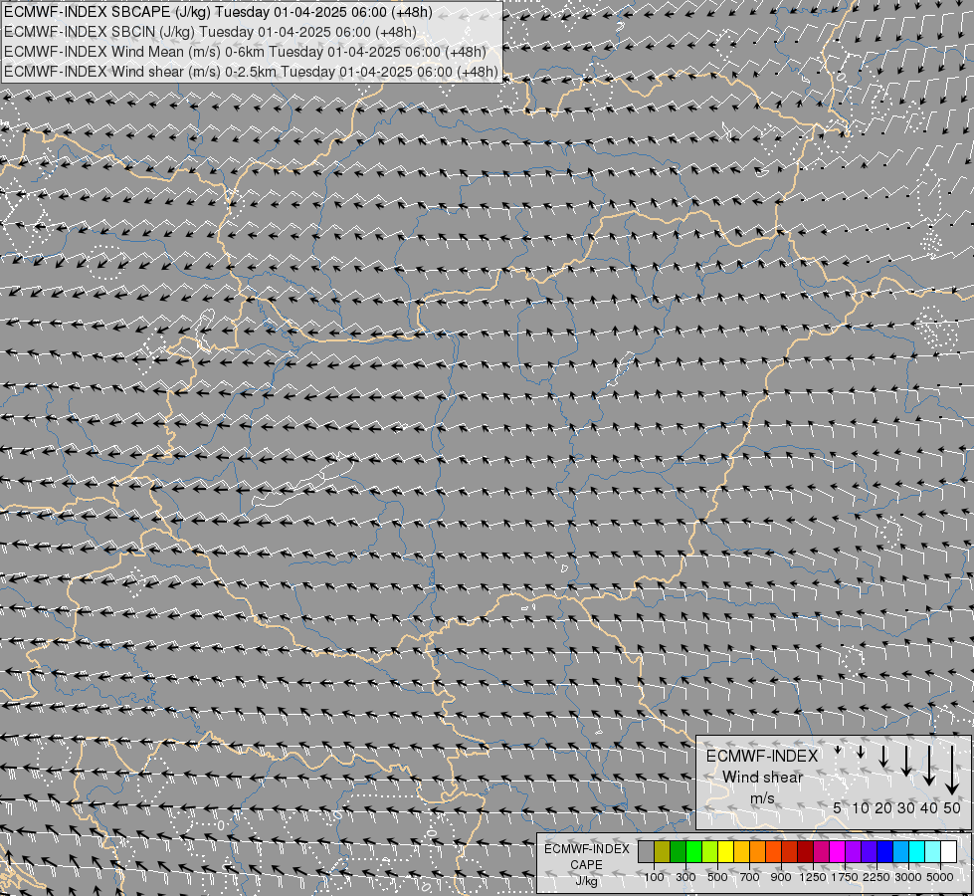Viewport: 974px width, 896px height.
Task: Click the 40 m/s wind shear arrow
Action: point(928,766)
